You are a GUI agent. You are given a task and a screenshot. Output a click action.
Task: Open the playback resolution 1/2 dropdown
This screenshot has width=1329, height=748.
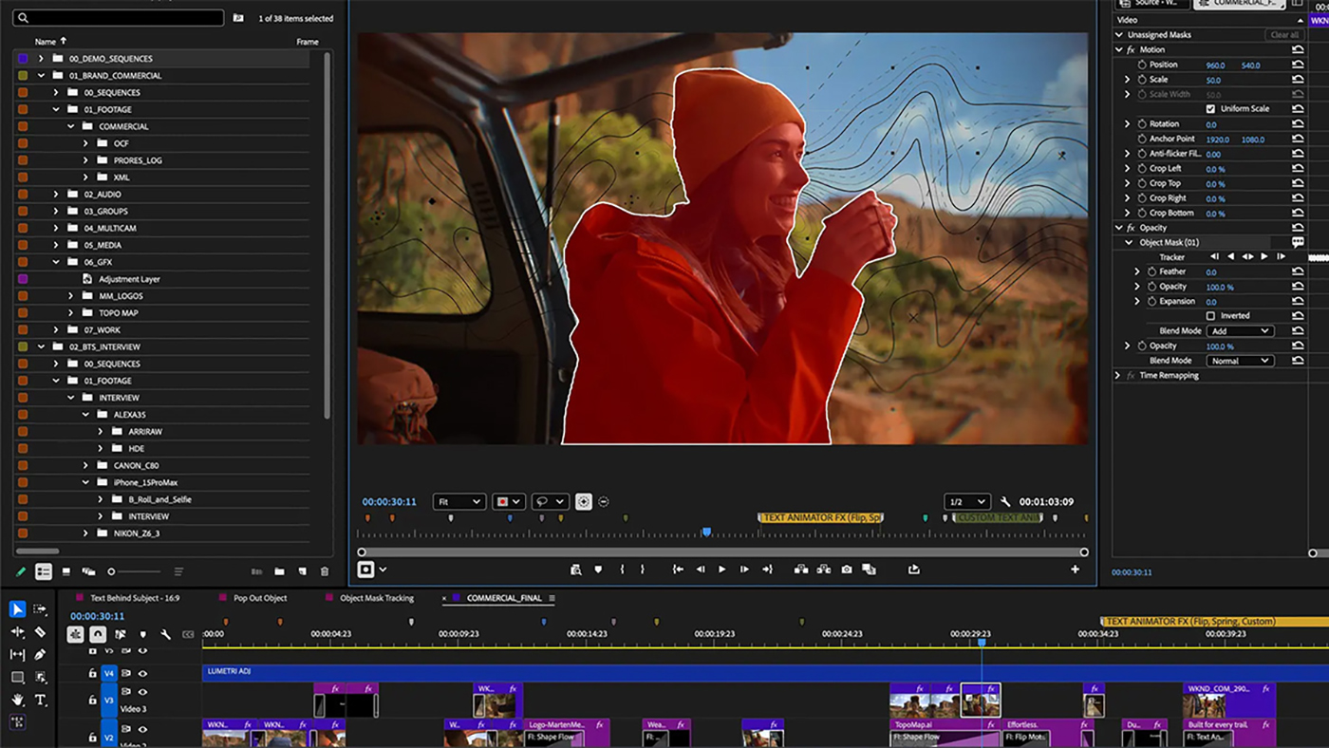pyautogui.click(x=966, y=501)
